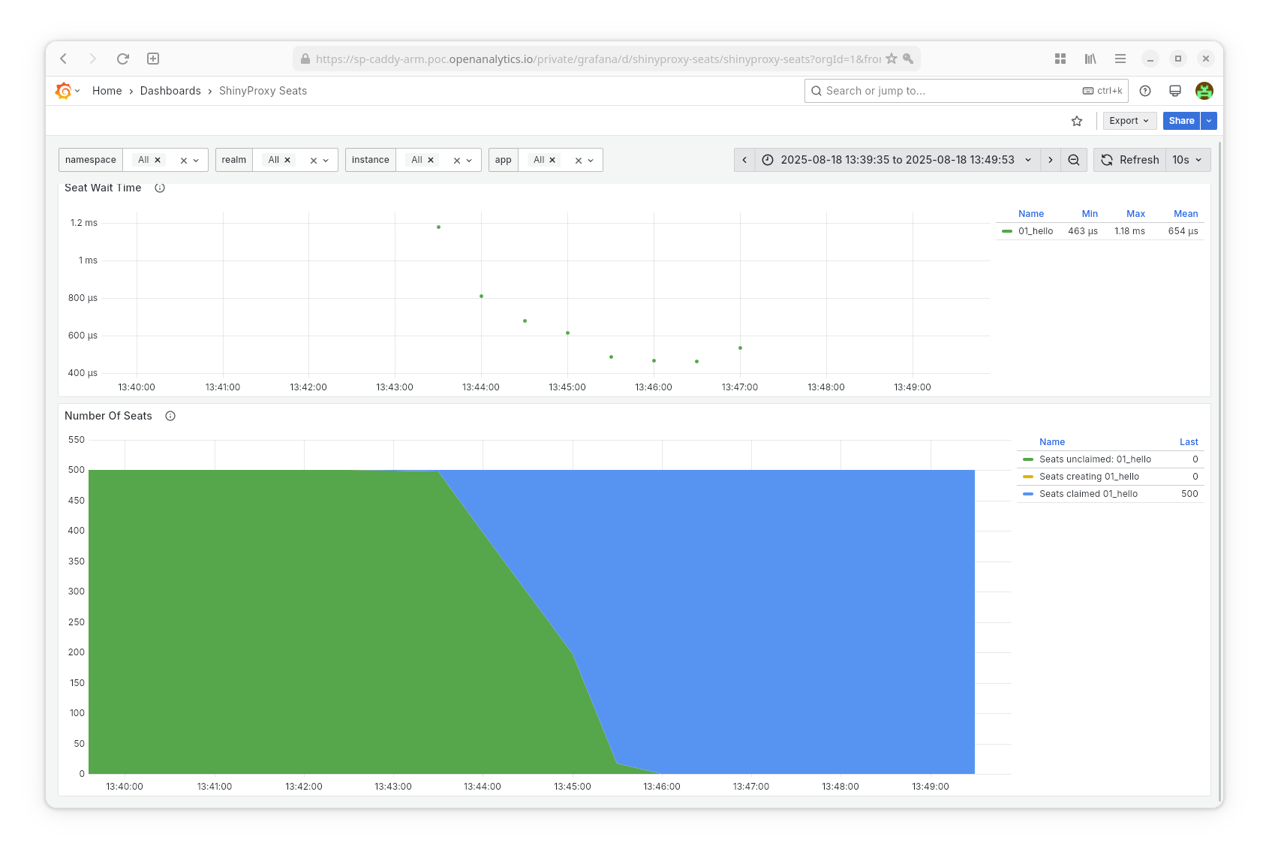Viewport: 1269px width, 858px height.
Task: Expand the menu arrow beside Grafana logo
Action: tap(77, 91)
